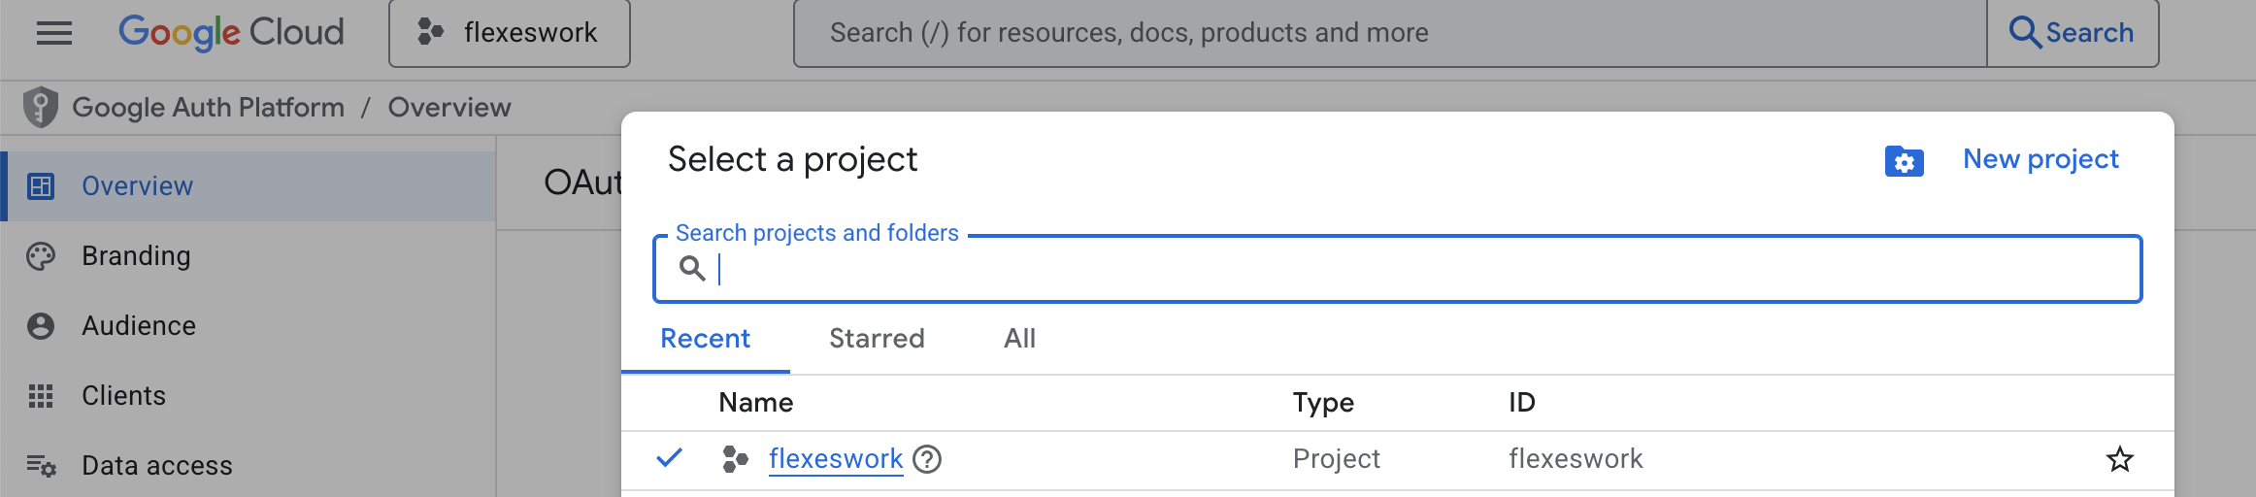Image resolution: width=2256 pixels, height=497 pixels.
Task: Open the flexeswork project link
Action: 835,459
